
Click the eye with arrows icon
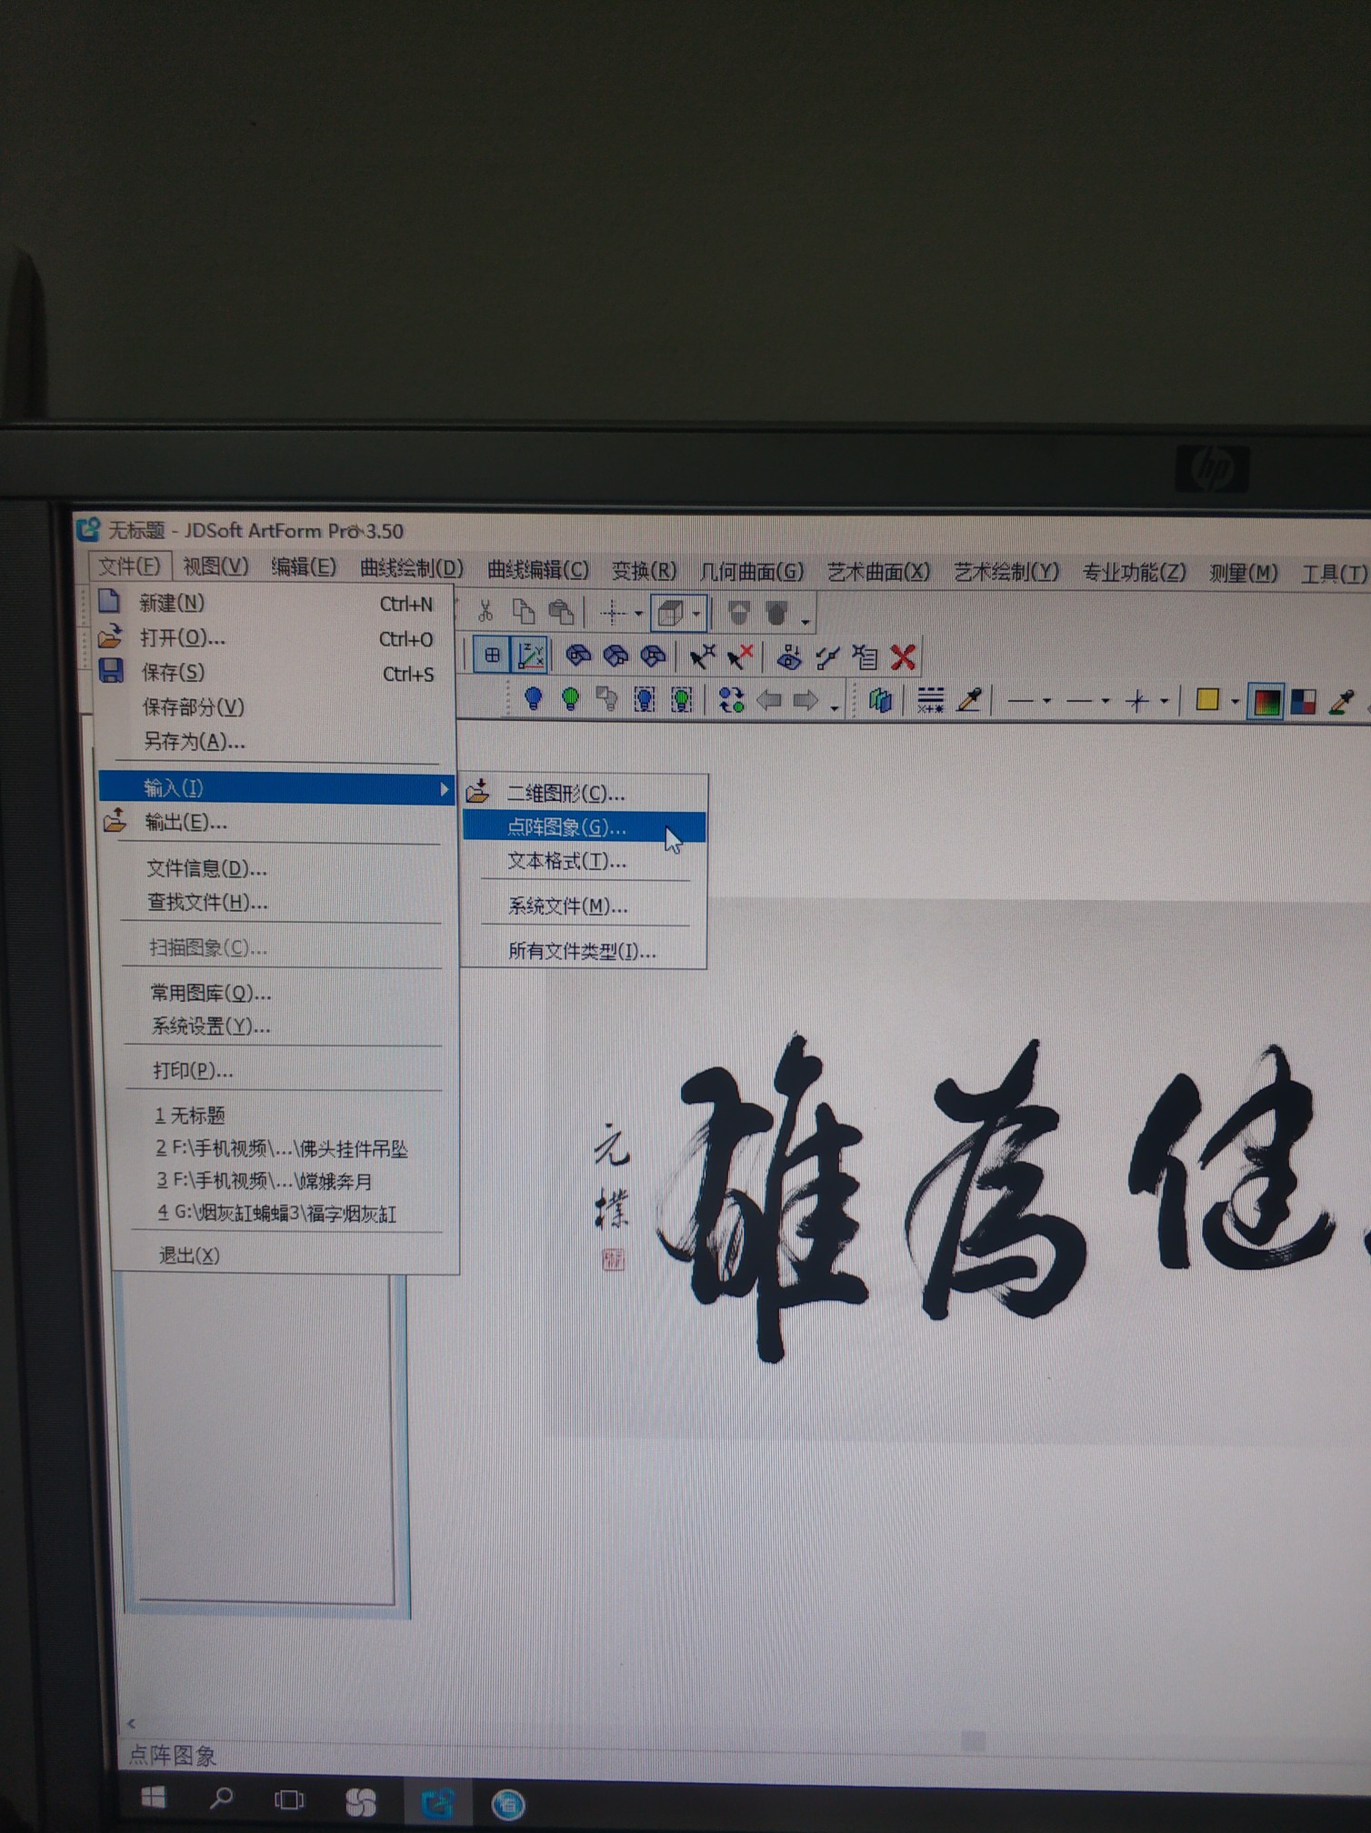(x=789, y=657)
